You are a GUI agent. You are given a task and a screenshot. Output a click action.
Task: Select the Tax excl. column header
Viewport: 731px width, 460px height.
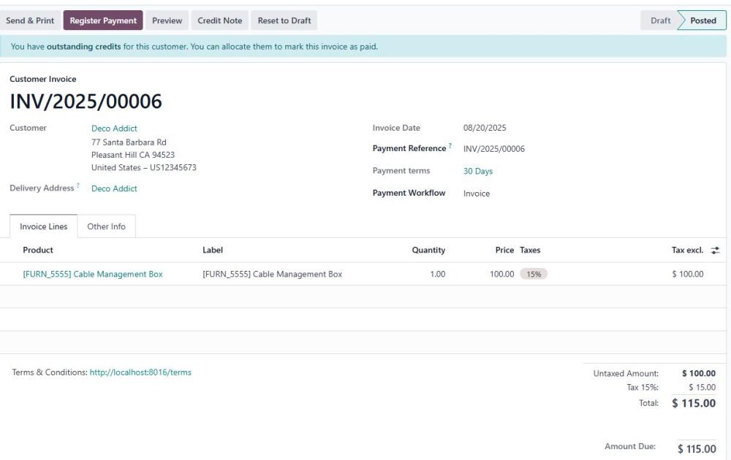point(687,250)
